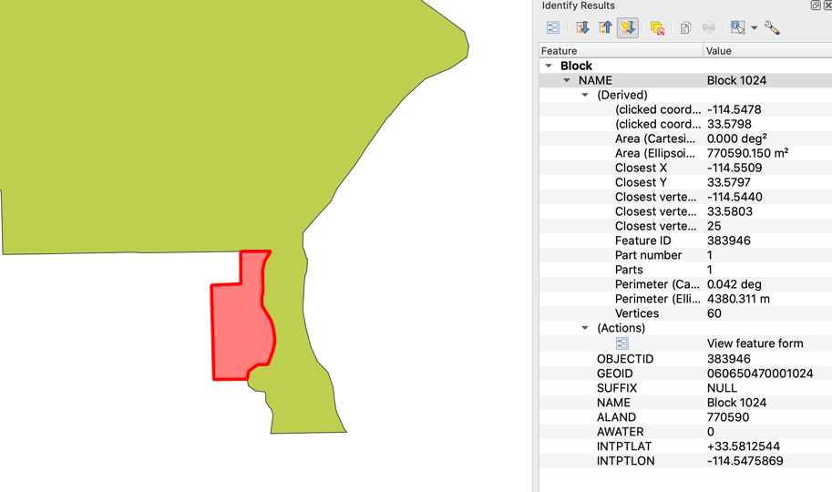Collapse the (Derived) group
Image resolution: width=832 pixels, height=492 pixels.
585,95
